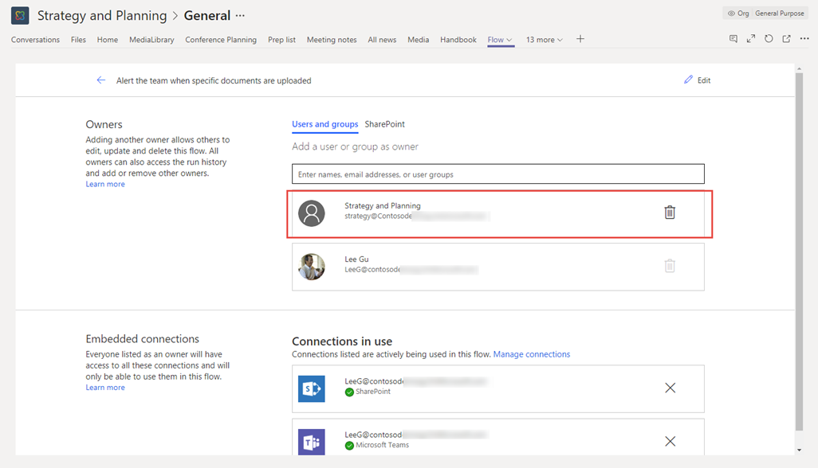The image size is (818, 468).
Task: Remove the SharePoint connection with X
Action: click(670, 388)
